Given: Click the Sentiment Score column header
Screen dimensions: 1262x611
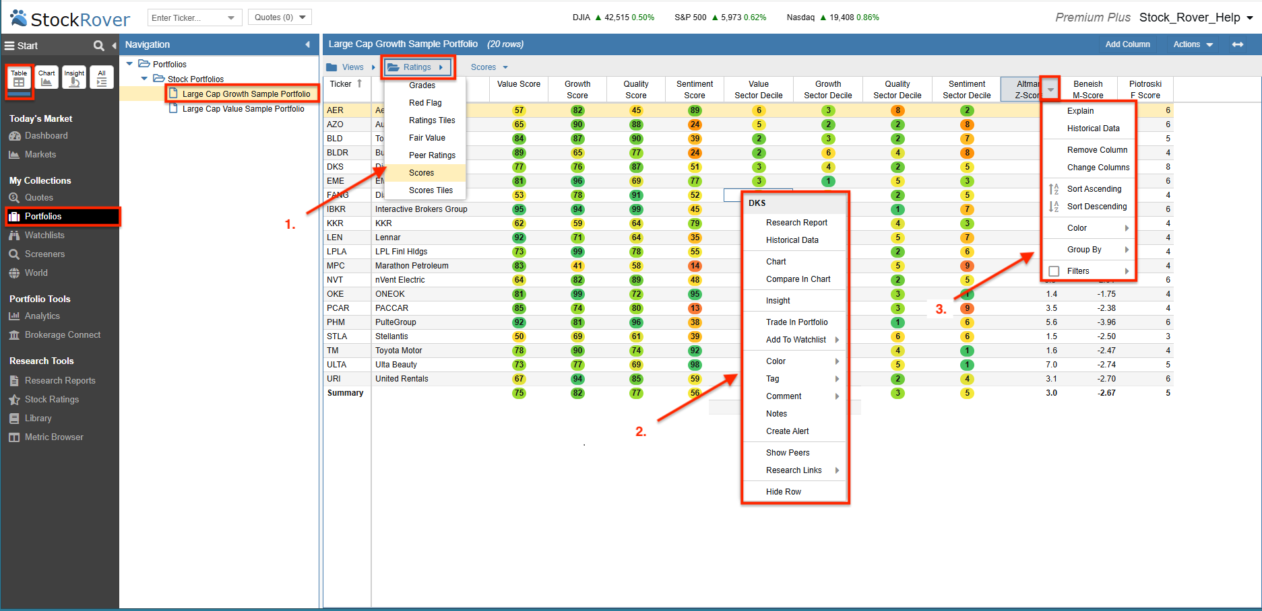Looking at the screenshot, I should click(694, 89).
